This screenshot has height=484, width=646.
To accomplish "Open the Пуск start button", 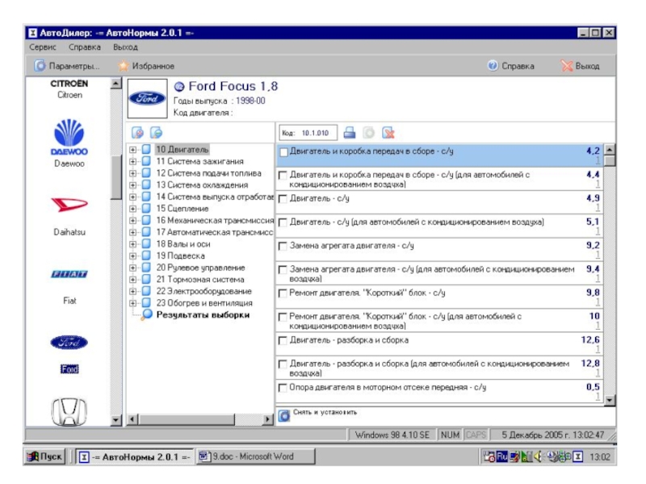I will tap(45, 457).
